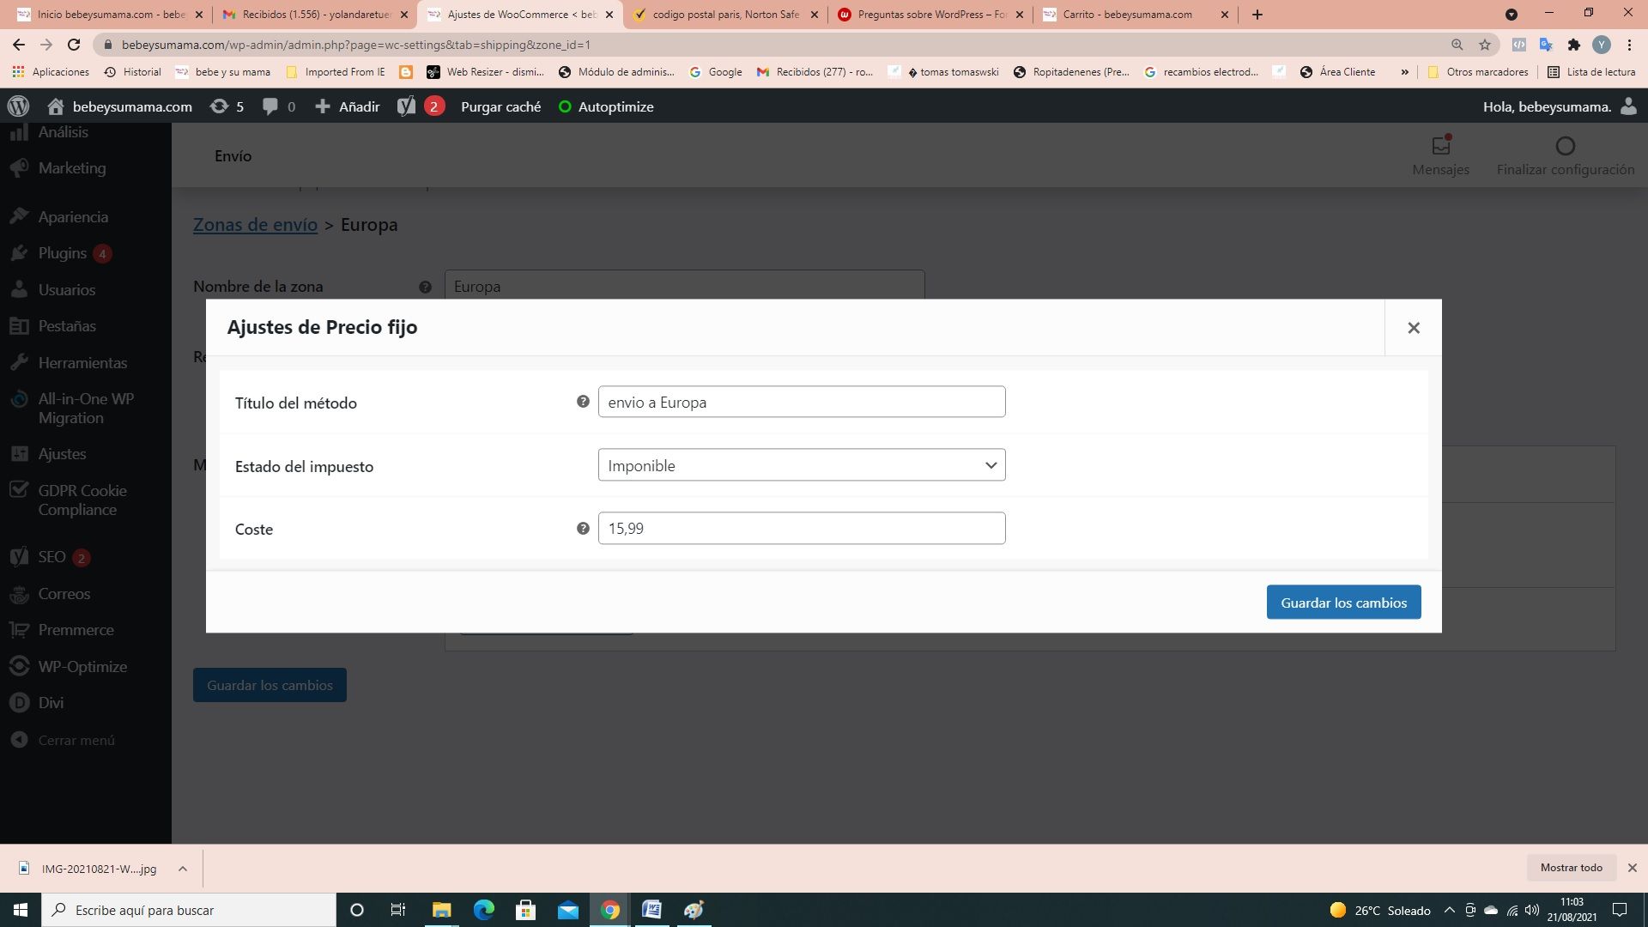The image size is (1648, 927).
Task: Open Marketing in the sidebar
Action: click(72, 168)
